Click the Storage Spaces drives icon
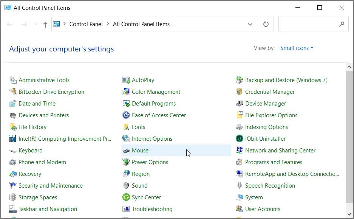The height and width of the screenshot is (219, 354). click(x=13, y=197)
